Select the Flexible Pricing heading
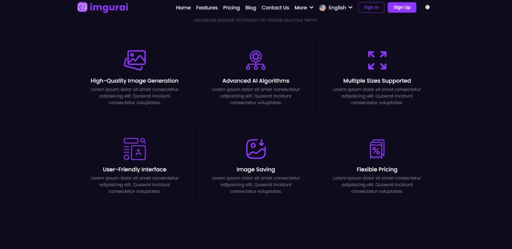Image resolution: width=512 pixels, height=249 pixels. [377, 169]
